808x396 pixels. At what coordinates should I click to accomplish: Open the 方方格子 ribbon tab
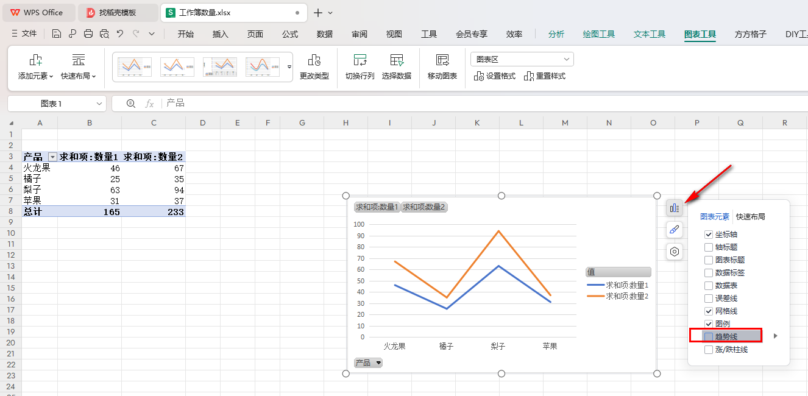click(751, 34)
